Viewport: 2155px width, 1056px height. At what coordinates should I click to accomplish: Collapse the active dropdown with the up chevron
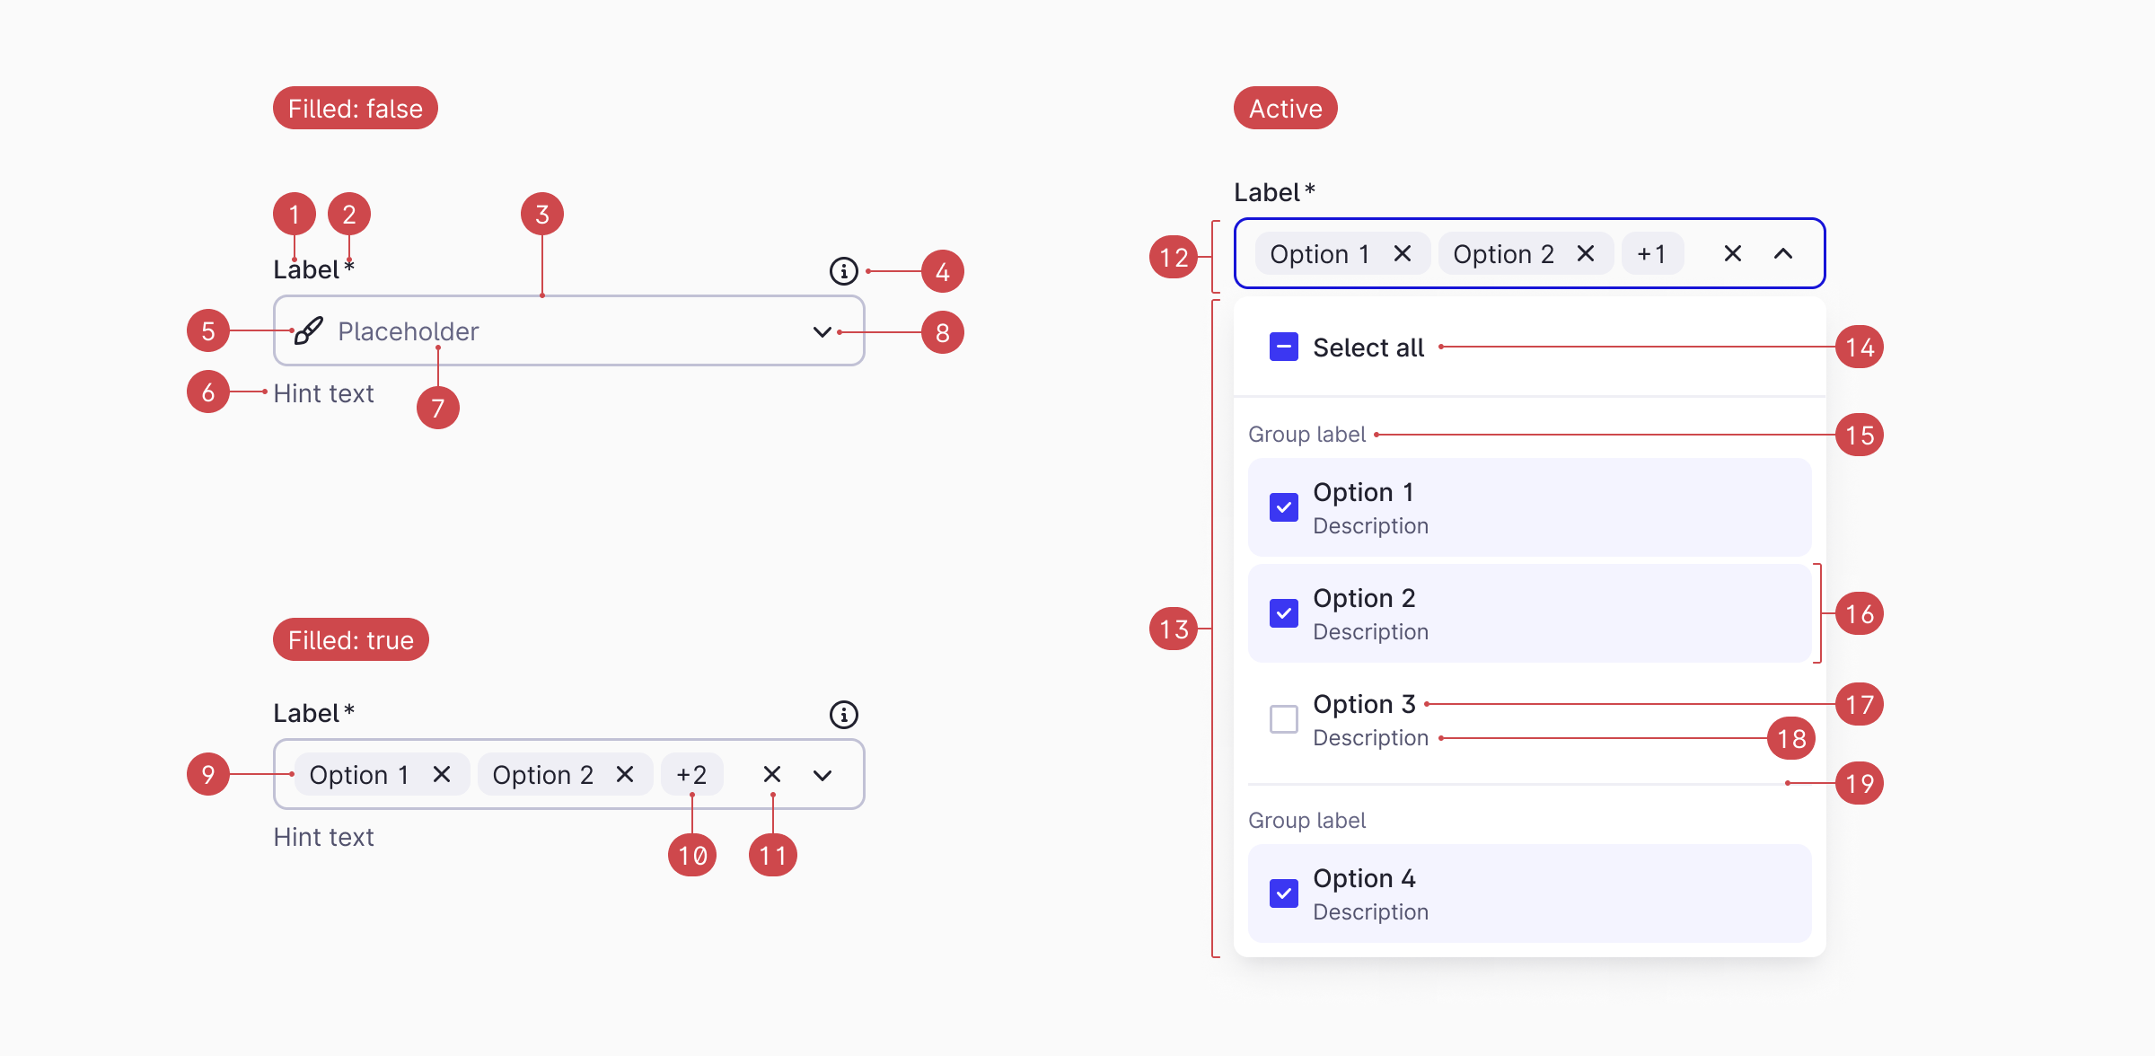tap(1782, 254)
